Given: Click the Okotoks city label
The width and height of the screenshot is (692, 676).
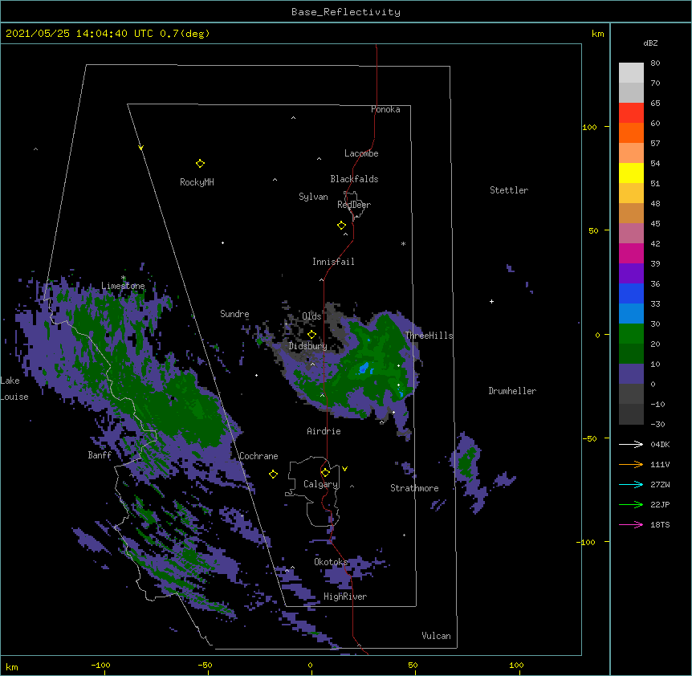Looking at the screenshot, I should point(331,562).
